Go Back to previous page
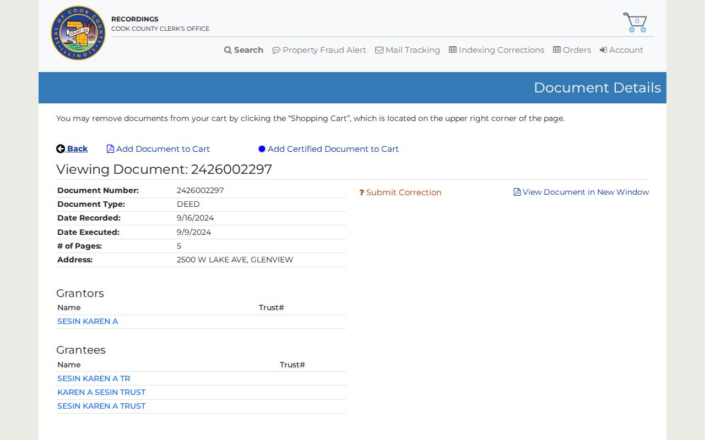Image resolution: width=705 pixels, height=440 pixels. point(72,148)
